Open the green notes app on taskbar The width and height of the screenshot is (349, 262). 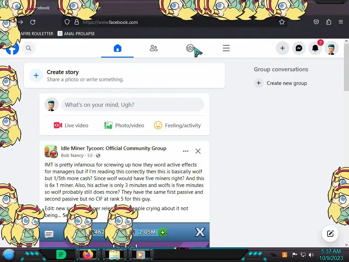pos(61,254)
